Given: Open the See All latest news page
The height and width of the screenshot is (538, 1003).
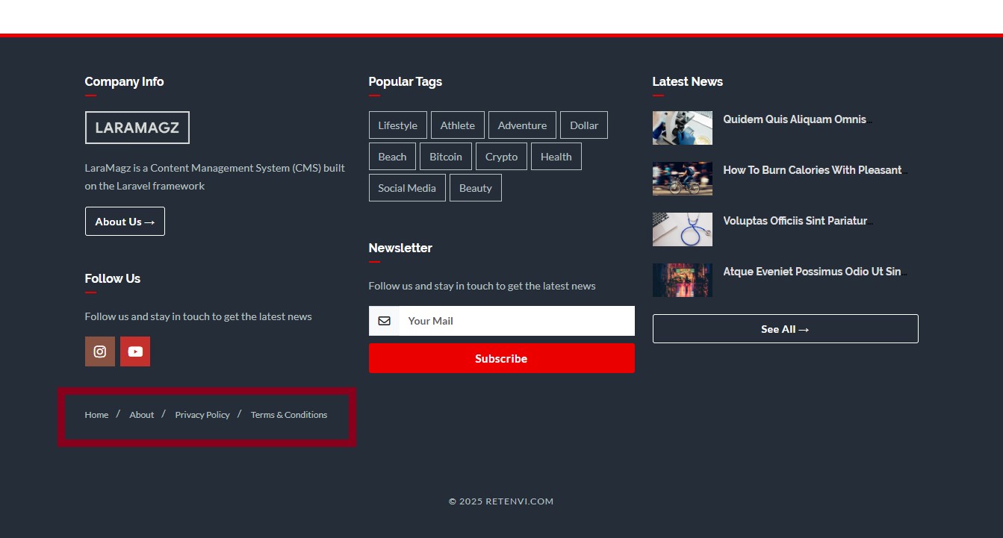Looking at the screenshot, I should (x=785, y=328).
